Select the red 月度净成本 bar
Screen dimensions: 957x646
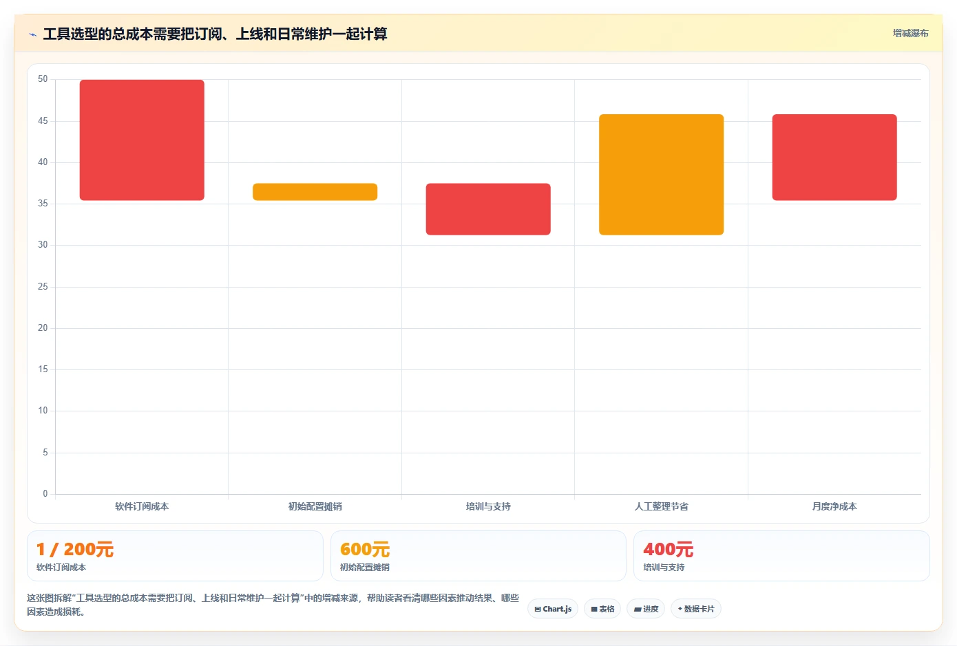[x=834, y=158]
